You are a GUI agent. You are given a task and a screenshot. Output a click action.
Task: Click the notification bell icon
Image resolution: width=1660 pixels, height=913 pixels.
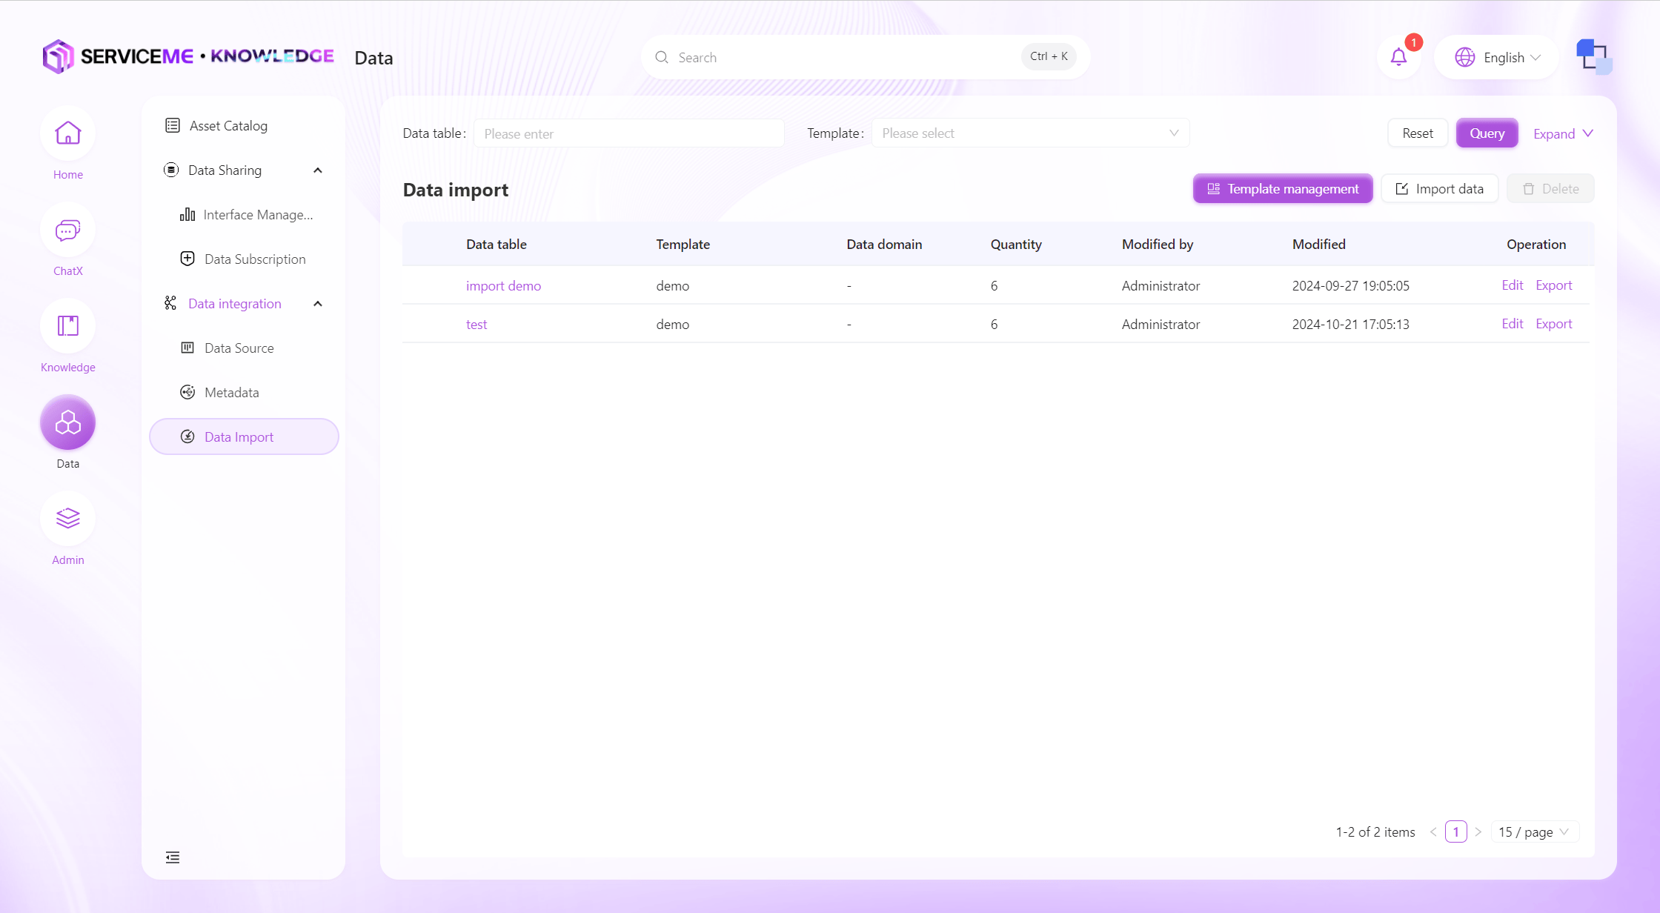(1398, 57)
